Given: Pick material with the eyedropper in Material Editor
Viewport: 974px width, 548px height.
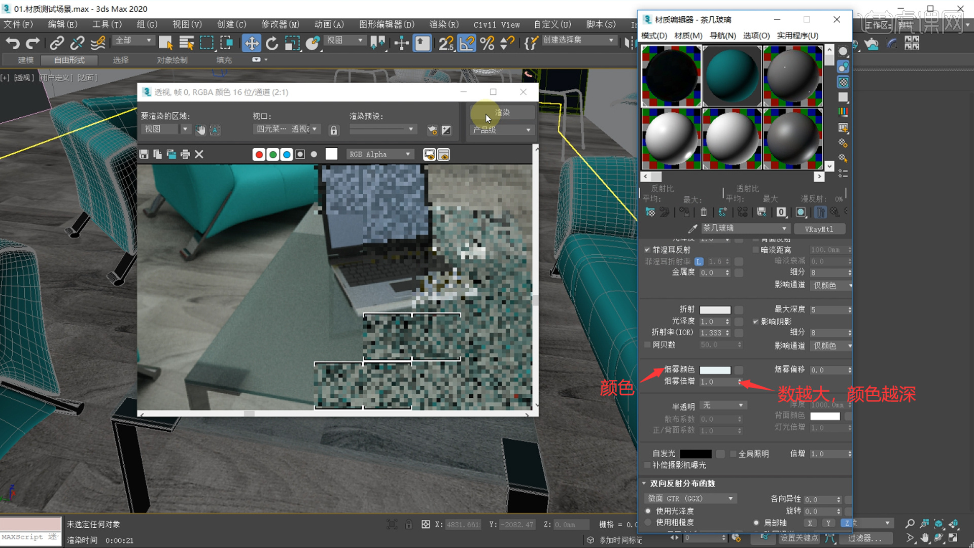Looking at the screenshot, I should click(693, 228).
